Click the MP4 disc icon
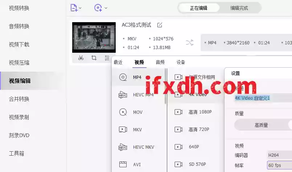This screenshot has width=292, height=172. click(123, 77)
